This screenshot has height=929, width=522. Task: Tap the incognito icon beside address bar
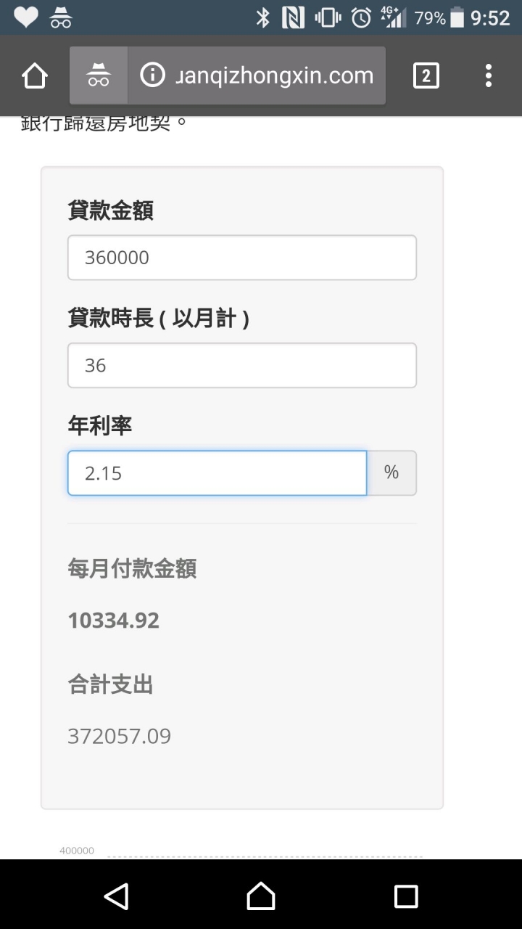[99, 75]
